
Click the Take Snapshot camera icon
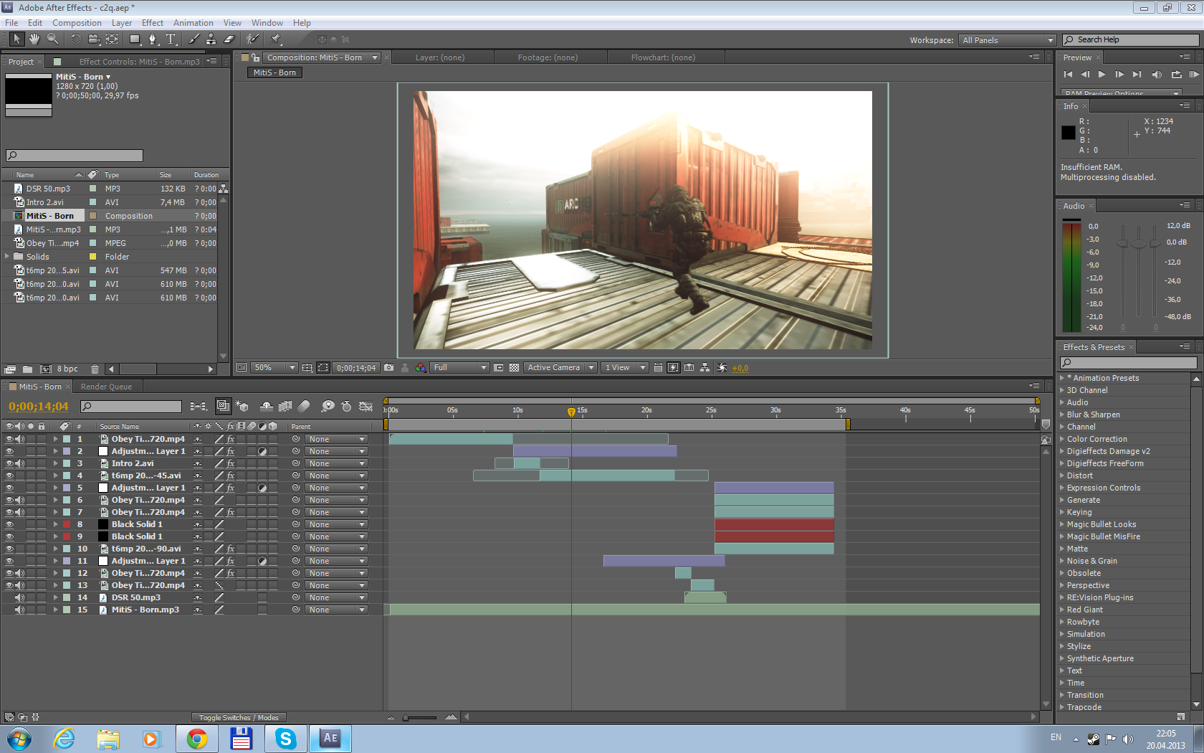coord(388,368)
